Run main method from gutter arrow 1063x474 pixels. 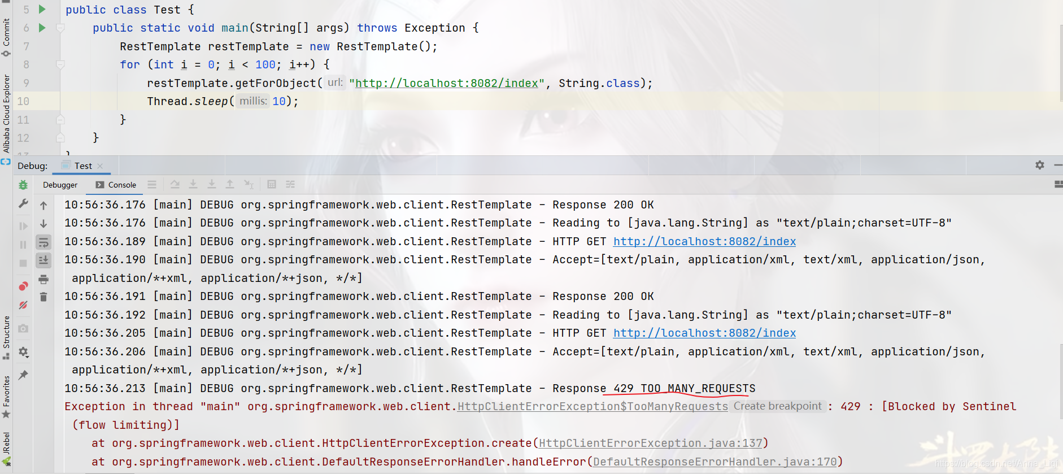(42, 28)
